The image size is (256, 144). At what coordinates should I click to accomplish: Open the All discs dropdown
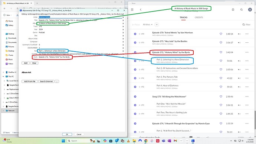pos(148,24)
